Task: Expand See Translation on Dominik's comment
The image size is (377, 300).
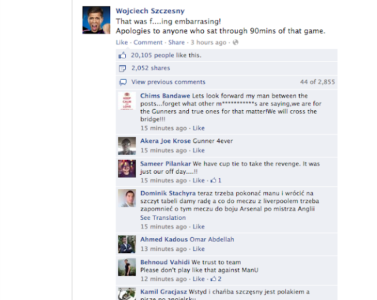Action: coord(163,217)
